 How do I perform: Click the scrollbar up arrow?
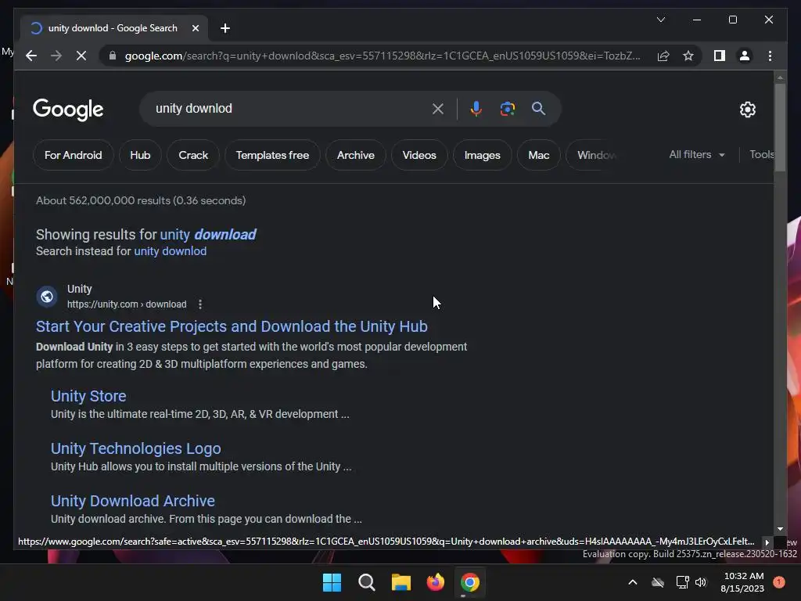click(x=780, y=77)
